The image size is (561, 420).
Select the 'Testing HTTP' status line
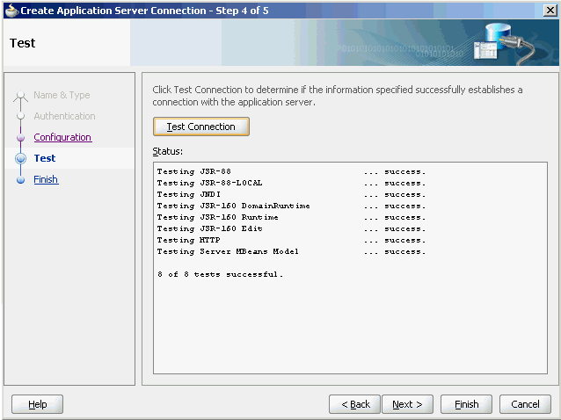tap(291, 240)
